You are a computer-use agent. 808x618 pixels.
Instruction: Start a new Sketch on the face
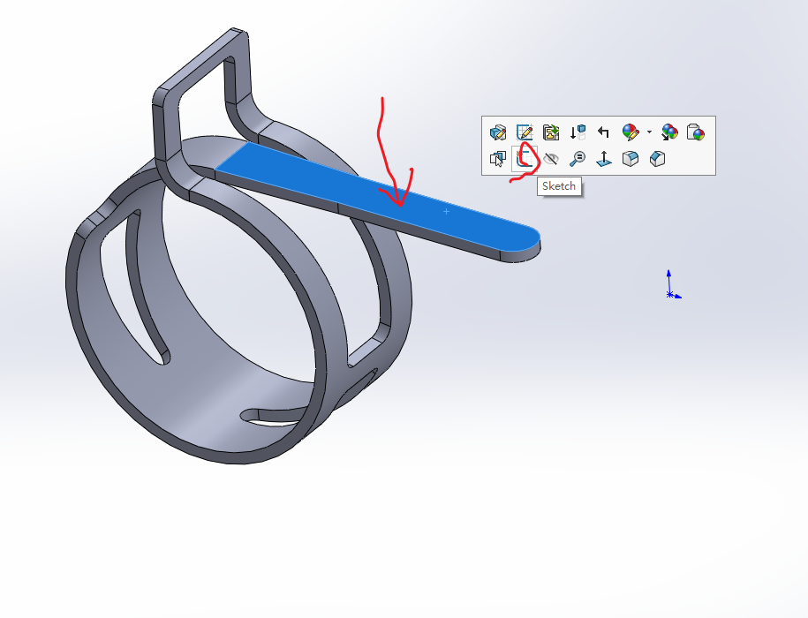coord(525,159)
